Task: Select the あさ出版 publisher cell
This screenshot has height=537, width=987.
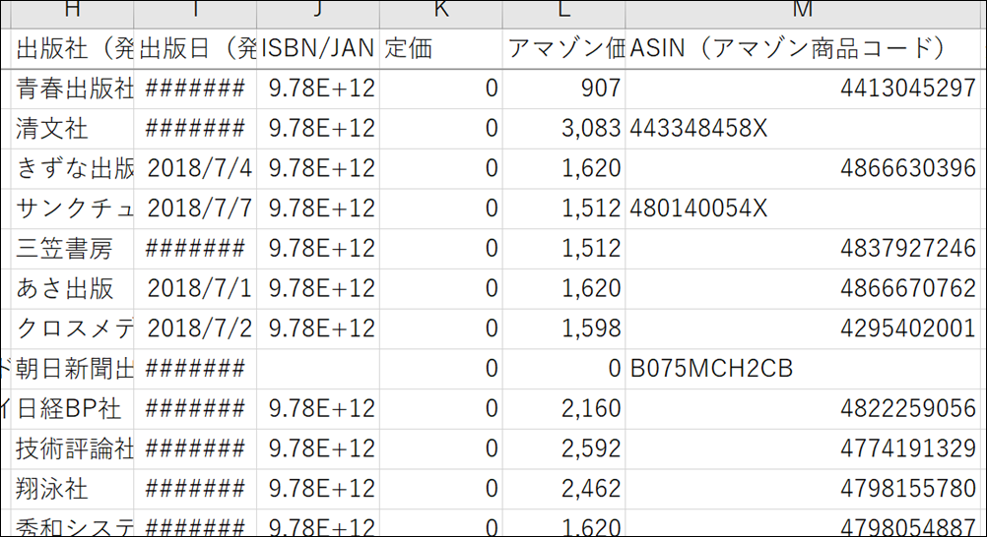Action: coord(72,288)
